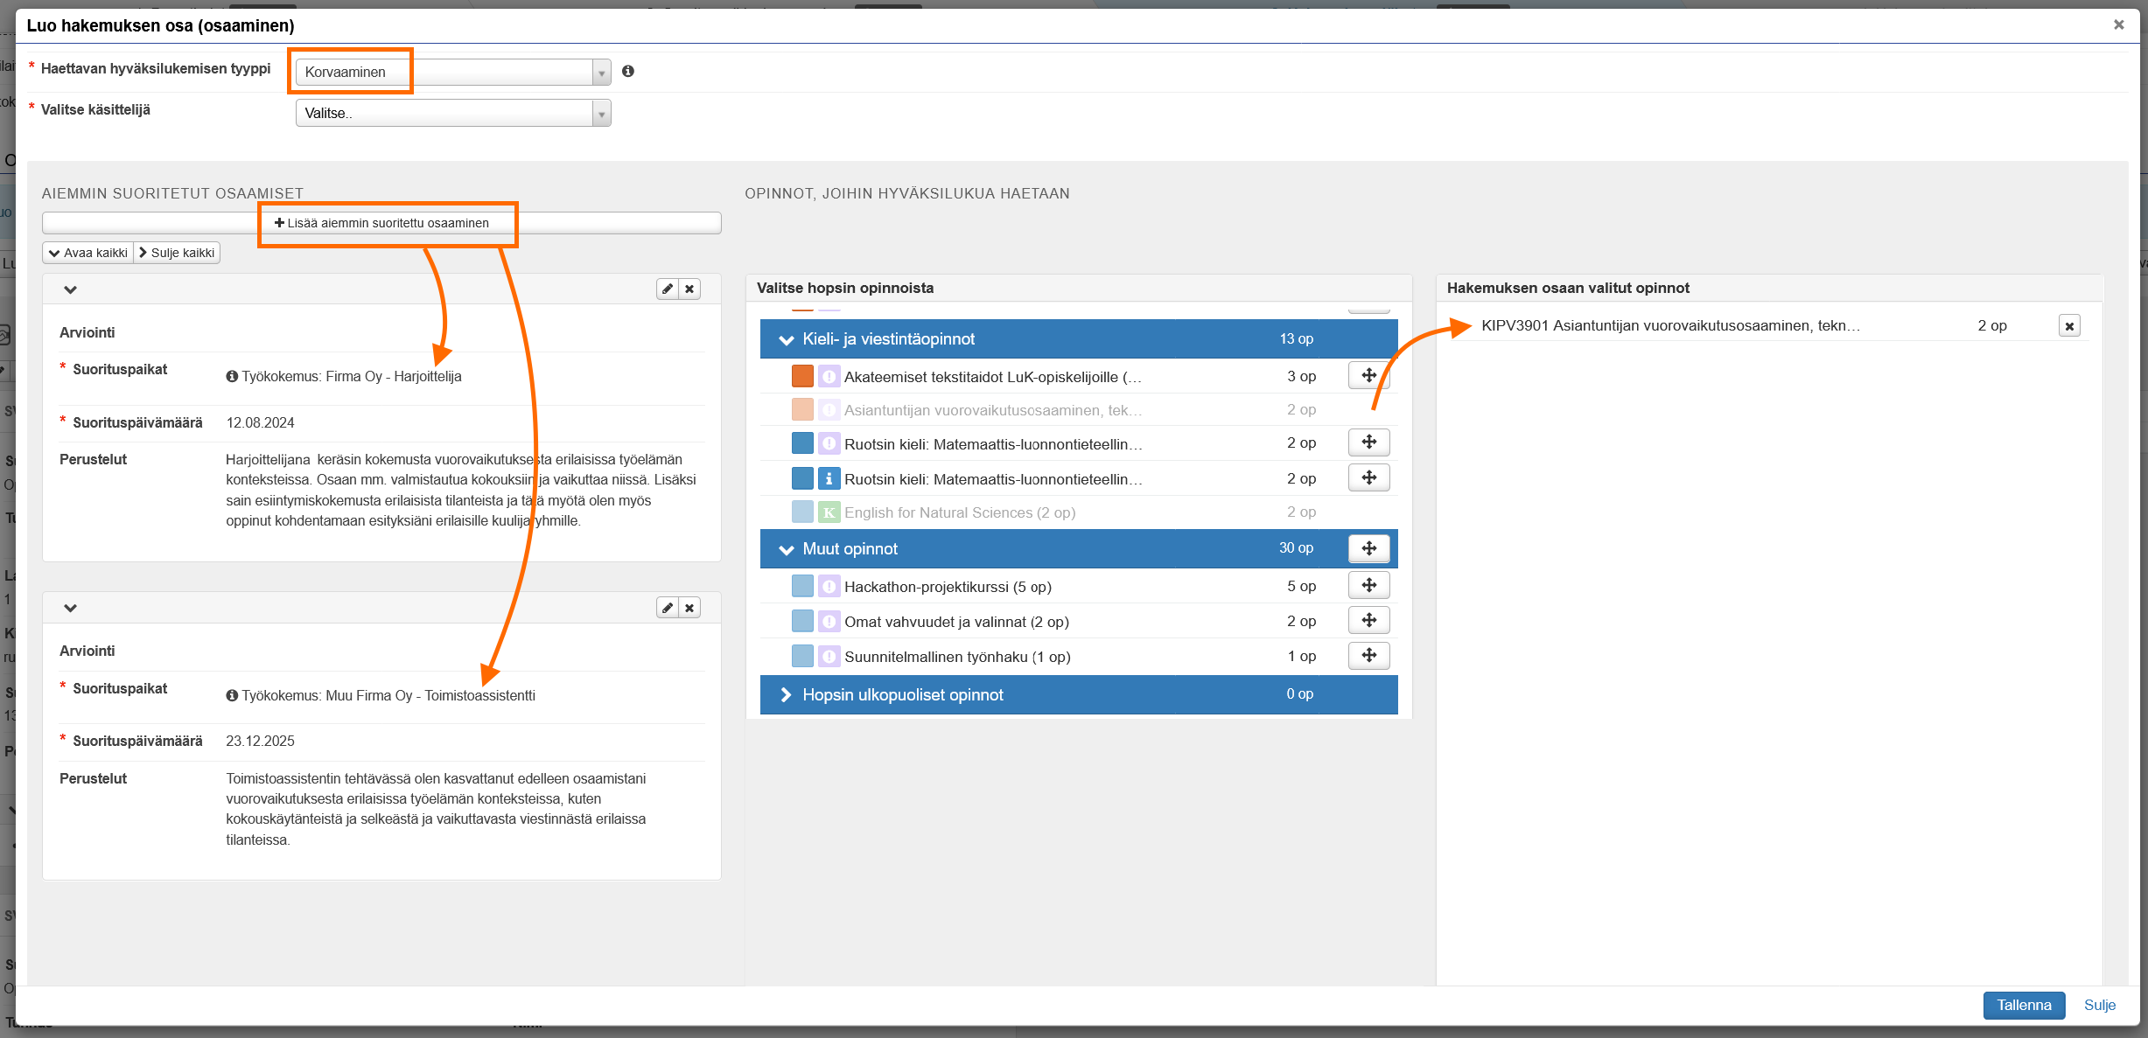Click info icon next to Korvaaminen dropdown
The height and width of the screenshot is (1038, 2148).
[x=627, y=72]
